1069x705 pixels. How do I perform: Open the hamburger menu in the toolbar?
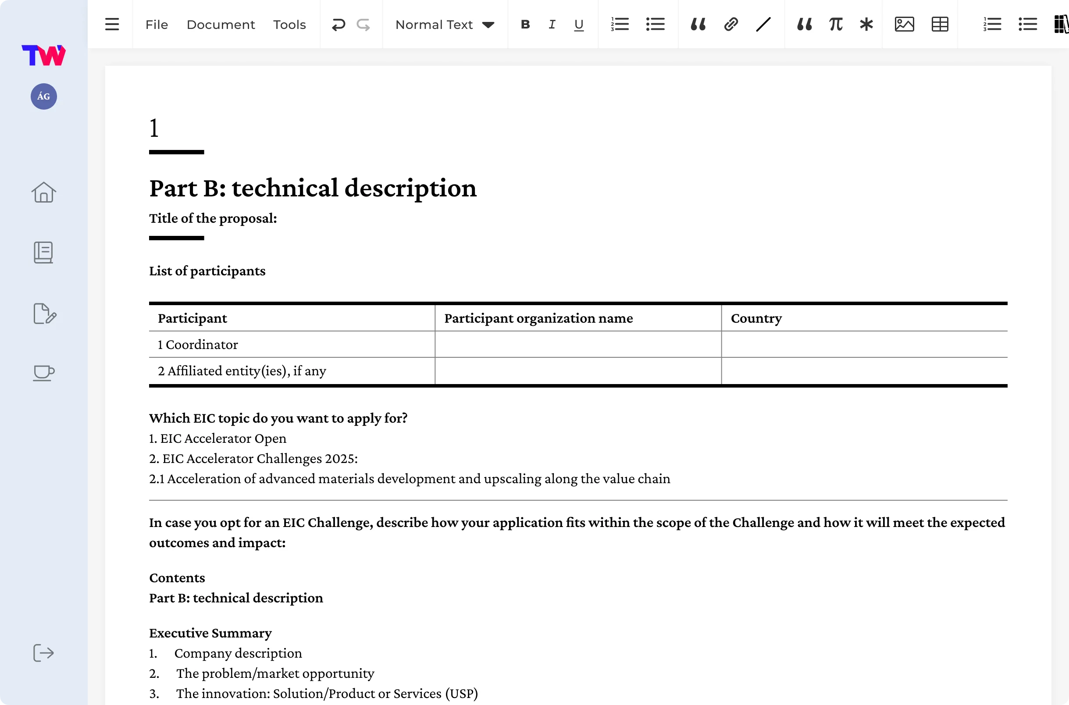click(112, 24)
